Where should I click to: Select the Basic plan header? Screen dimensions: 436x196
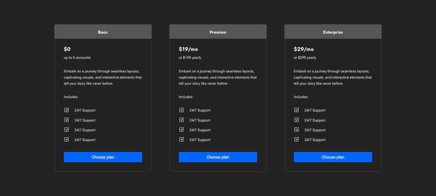coord(103,32)
